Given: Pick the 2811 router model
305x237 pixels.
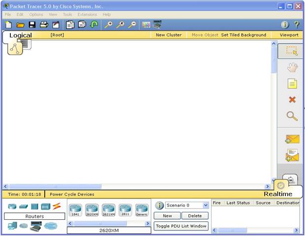Looking at the screenshot, I should coord(125,210).
